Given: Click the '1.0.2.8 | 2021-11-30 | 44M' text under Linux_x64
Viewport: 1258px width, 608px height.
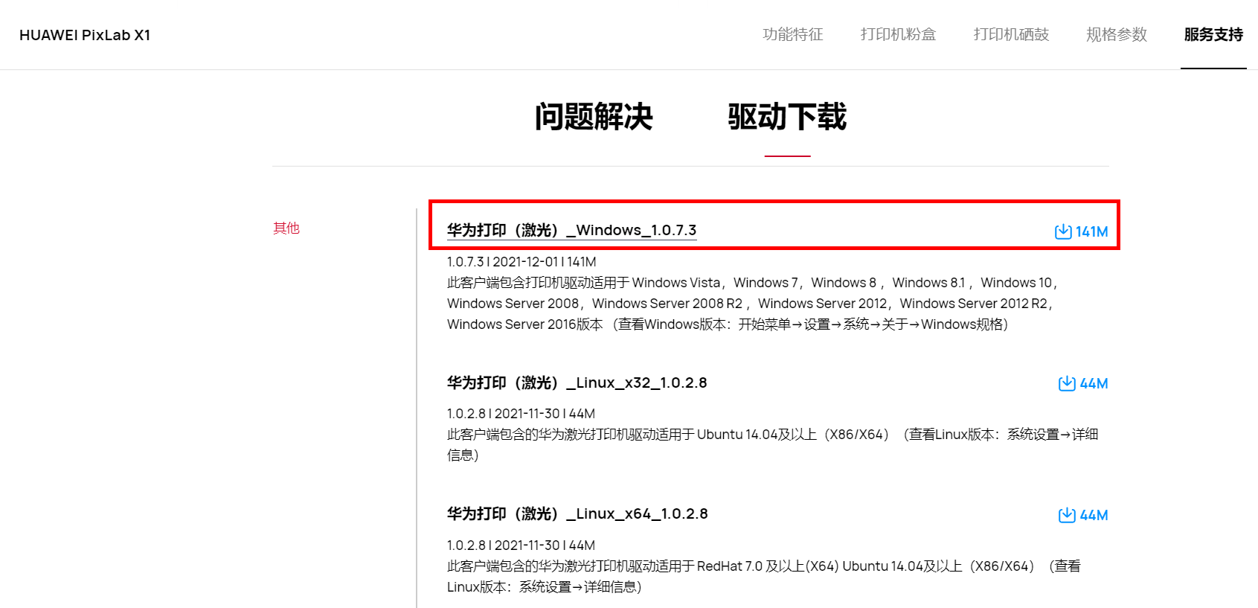Looking at the screenshot, I should pyautogui.click(x=521, y=545).
